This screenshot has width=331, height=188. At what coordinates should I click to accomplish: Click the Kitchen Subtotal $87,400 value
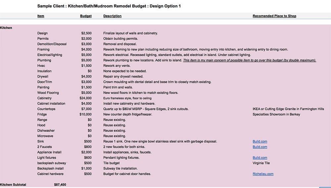[60, 185]
